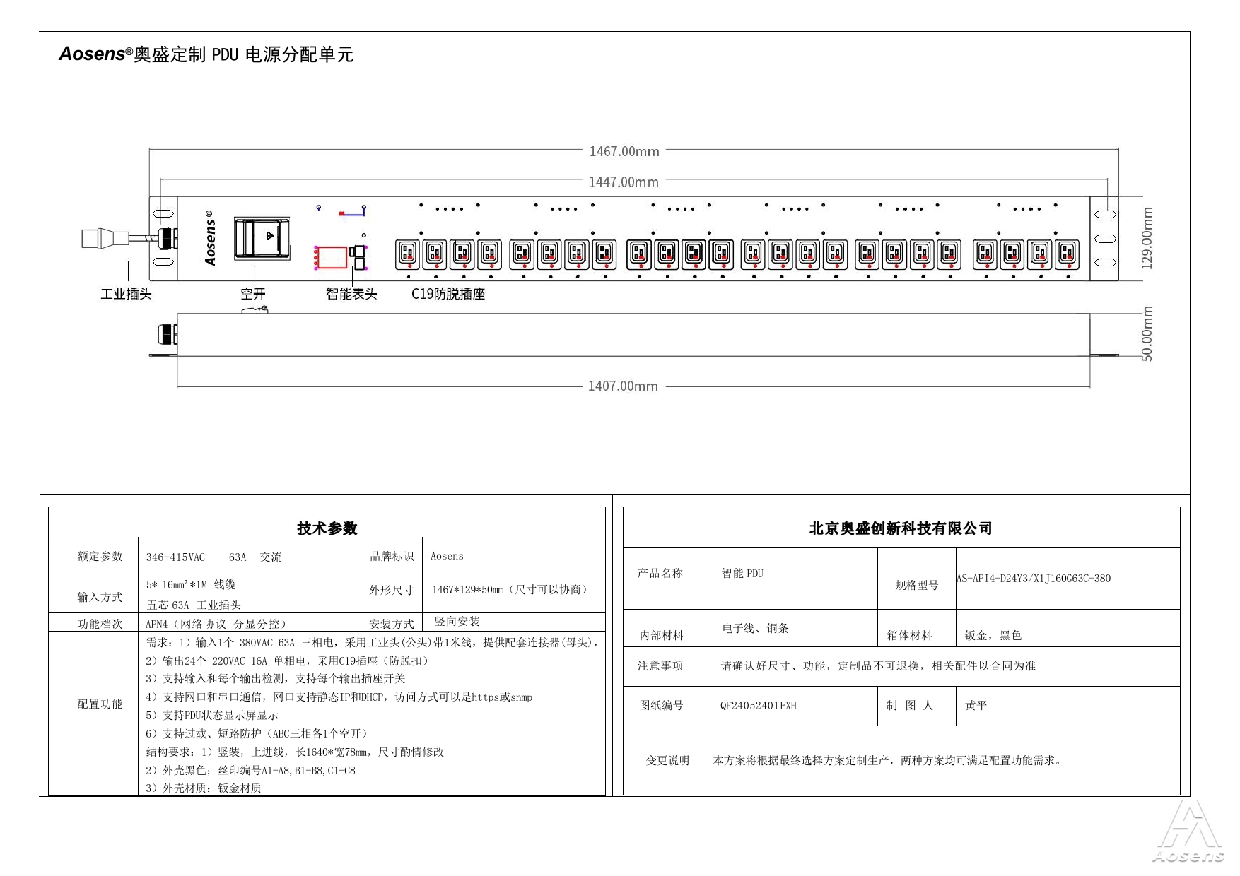This screenshot has height=876, width=1240.
Task: Select the 1467.00mm dimension label
Action: 624,151
